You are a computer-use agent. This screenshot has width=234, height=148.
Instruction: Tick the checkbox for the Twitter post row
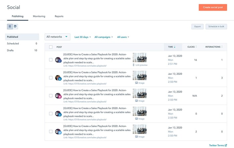[x=51, y=131]
